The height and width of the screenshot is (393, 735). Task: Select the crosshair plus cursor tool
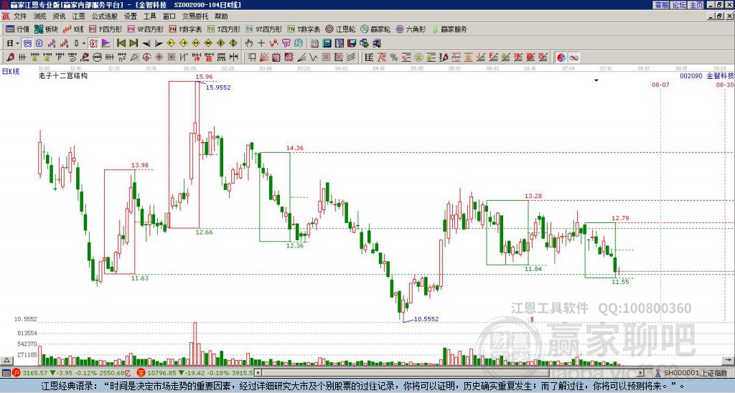261,43
